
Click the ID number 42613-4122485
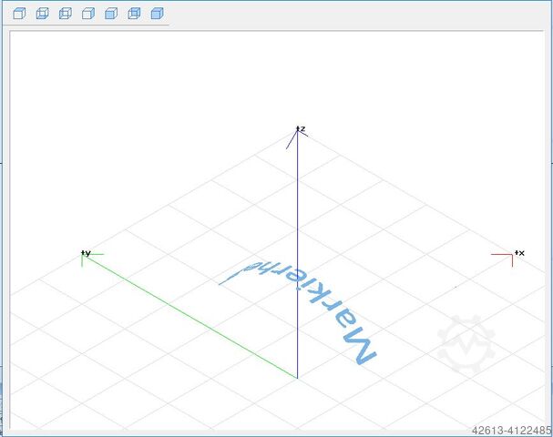510,429
